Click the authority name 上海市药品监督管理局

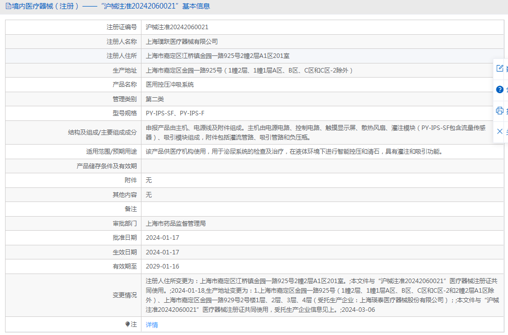[176, 224]
